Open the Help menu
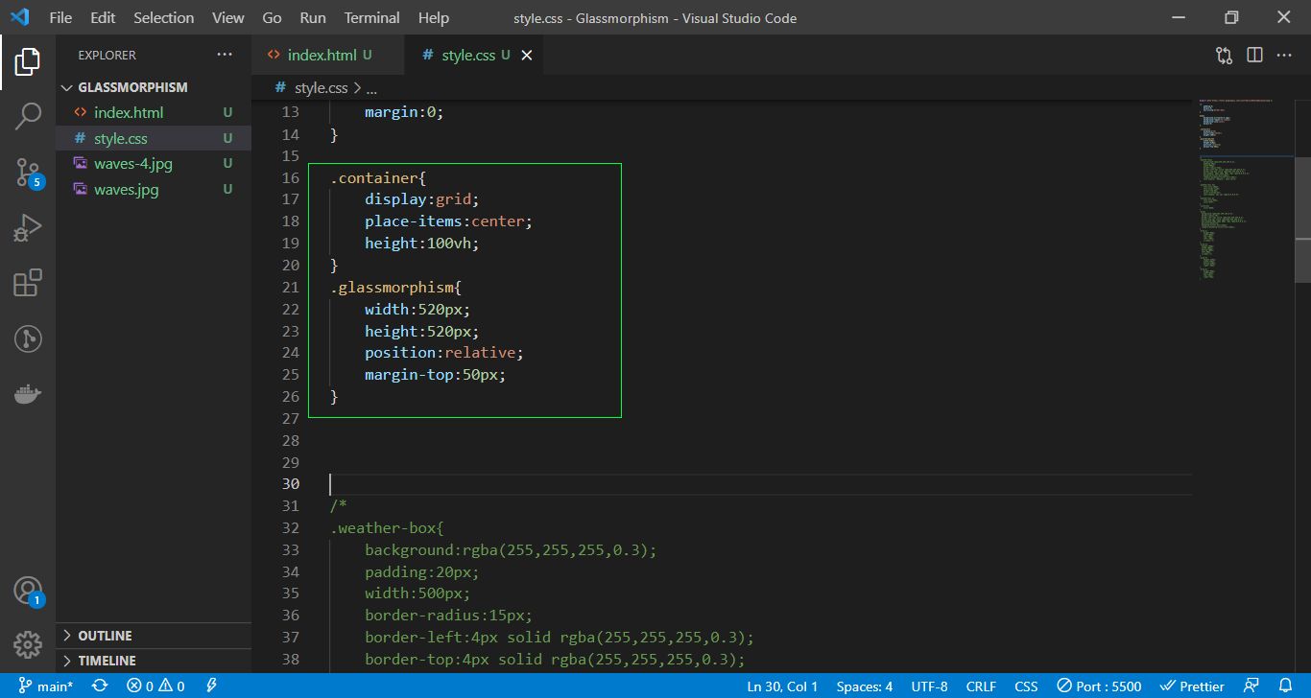This screenshot has height=698, width=1311. tap(434, 17)
